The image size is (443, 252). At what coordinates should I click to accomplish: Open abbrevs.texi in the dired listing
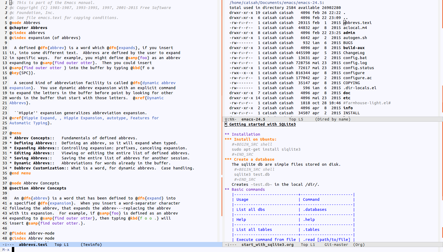[357, 23]
